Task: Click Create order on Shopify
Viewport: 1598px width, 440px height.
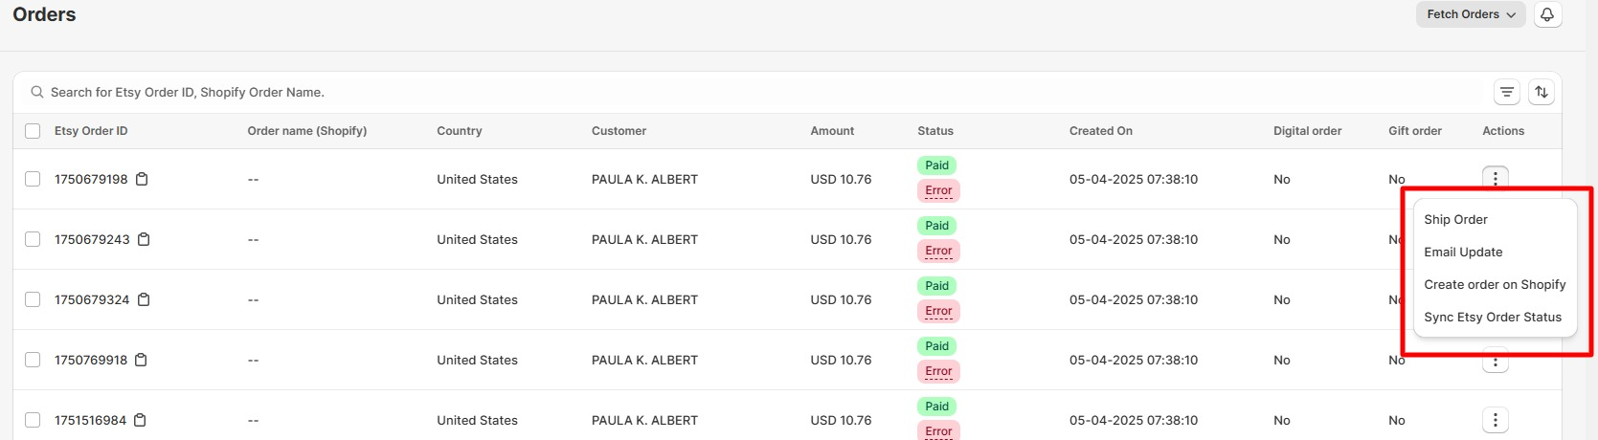Action: [1495, 284]
